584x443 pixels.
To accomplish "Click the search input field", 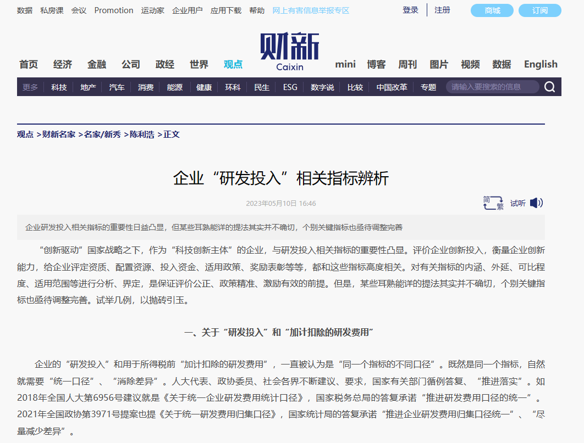I will tap(489, 86).
